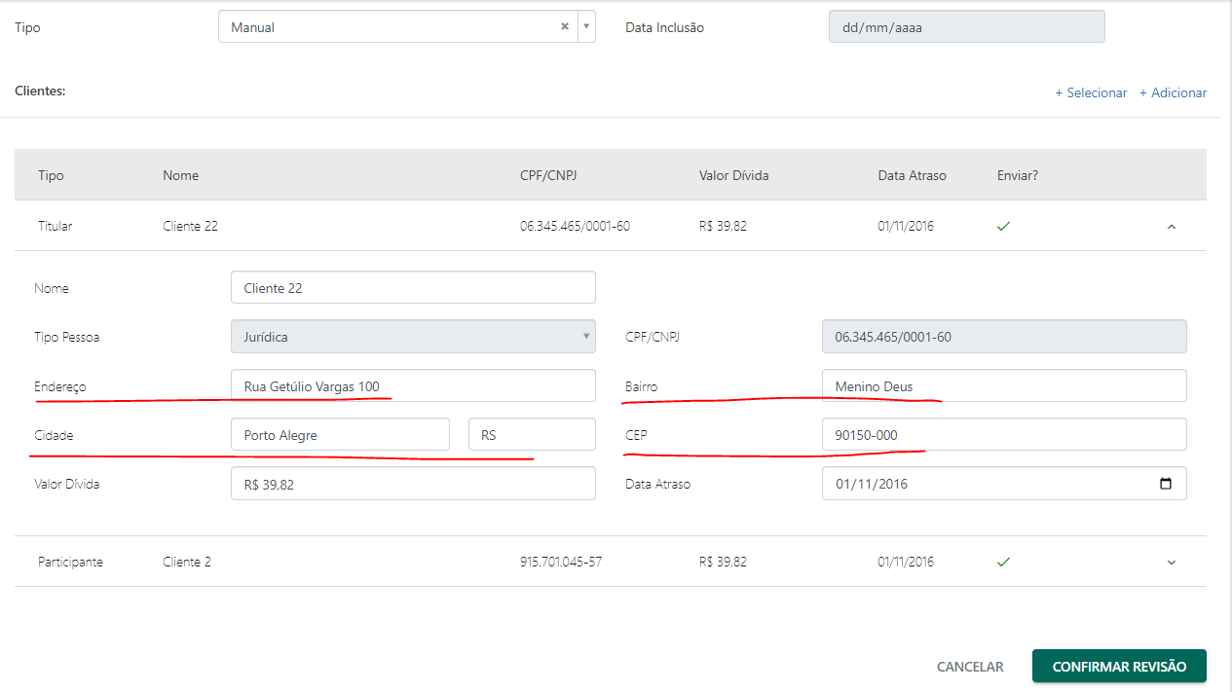Expand the Cliente 2 participant row

coord(1171,563)
